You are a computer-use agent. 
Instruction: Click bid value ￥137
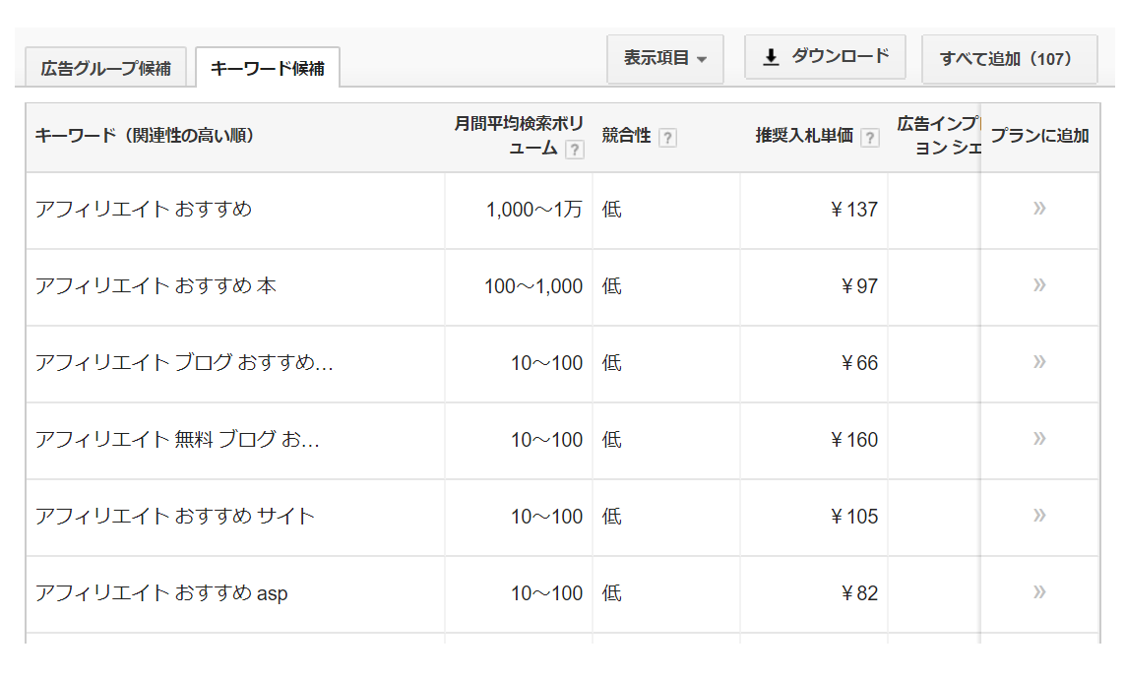tap(853, 210)
